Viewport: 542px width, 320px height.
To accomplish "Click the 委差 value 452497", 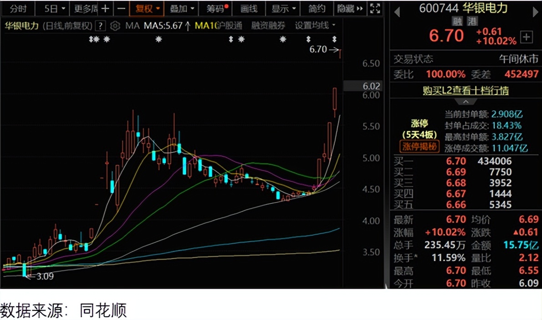I will 521,74.
